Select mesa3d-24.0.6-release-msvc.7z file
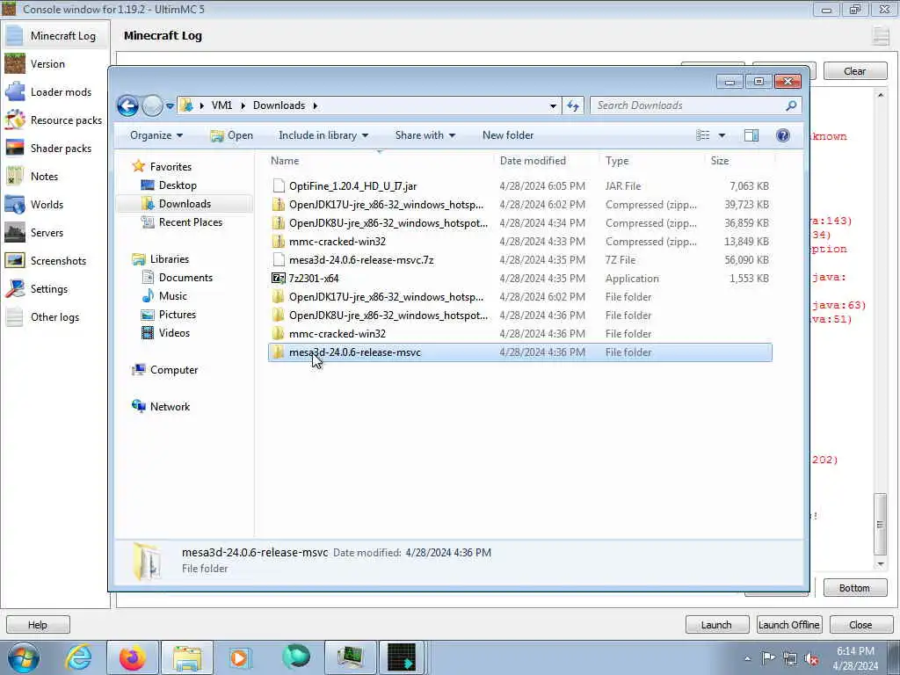 point(520,260)
